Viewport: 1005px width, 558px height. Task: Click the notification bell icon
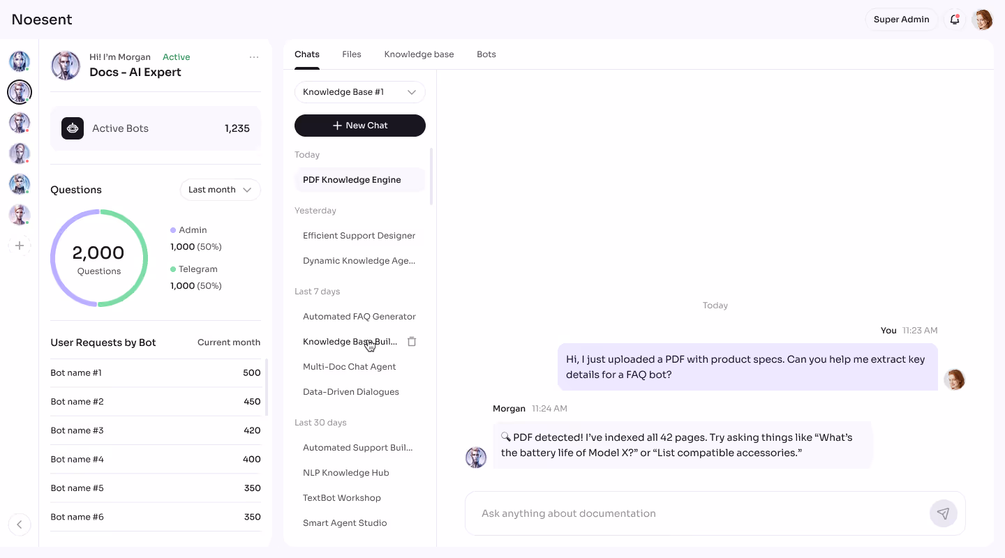click(x=954, y=20)
